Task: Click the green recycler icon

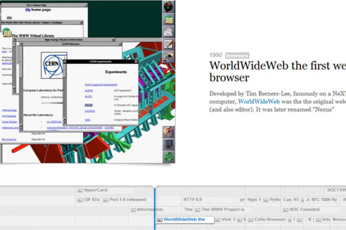Action: tap(168, 156)
